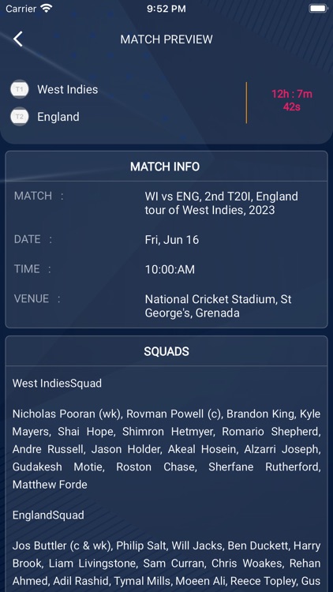Tap the back arrow icon
This screenshot has width=333, height=592.
pyautogui.click(x=17, y=39)
